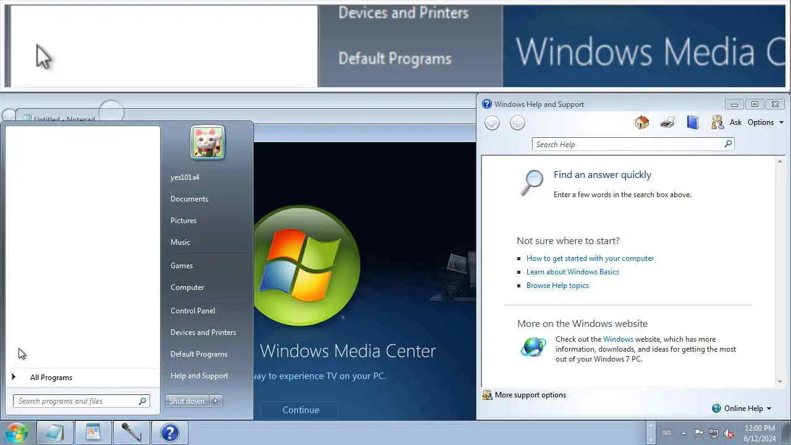This screenshot has height=445, width=791.
Task: Click the Show desktop button
Action: pos(787,433)
